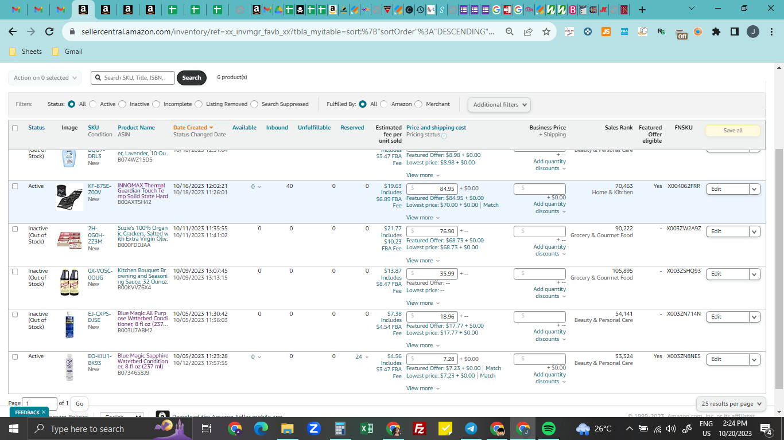Screen dimensions: 784x440
Task: Open the Action on 0 selected dropdown
Action: pyautogui.click(x=45, y=78)
